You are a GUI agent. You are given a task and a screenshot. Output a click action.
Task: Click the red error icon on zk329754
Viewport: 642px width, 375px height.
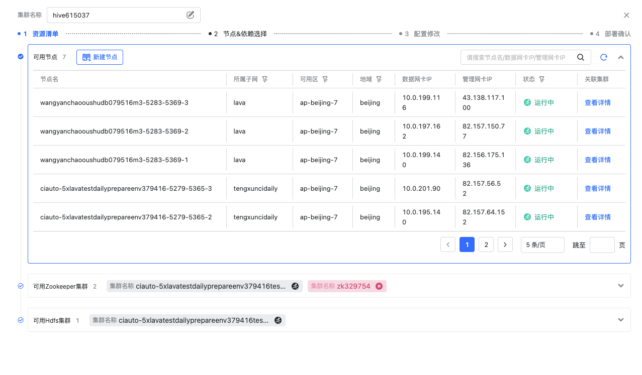379,286
